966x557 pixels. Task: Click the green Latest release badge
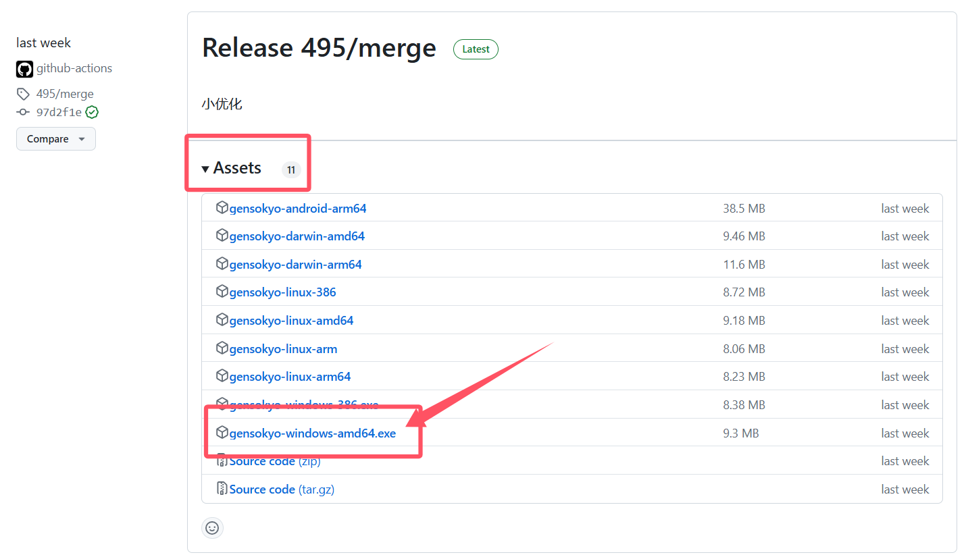tap(476, 49)
